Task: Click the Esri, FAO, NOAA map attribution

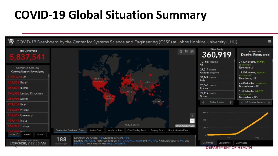Action: pyautogui.click(x=185, y=126)
